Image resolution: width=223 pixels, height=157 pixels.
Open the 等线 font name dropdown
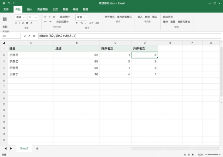click(20, 17)
